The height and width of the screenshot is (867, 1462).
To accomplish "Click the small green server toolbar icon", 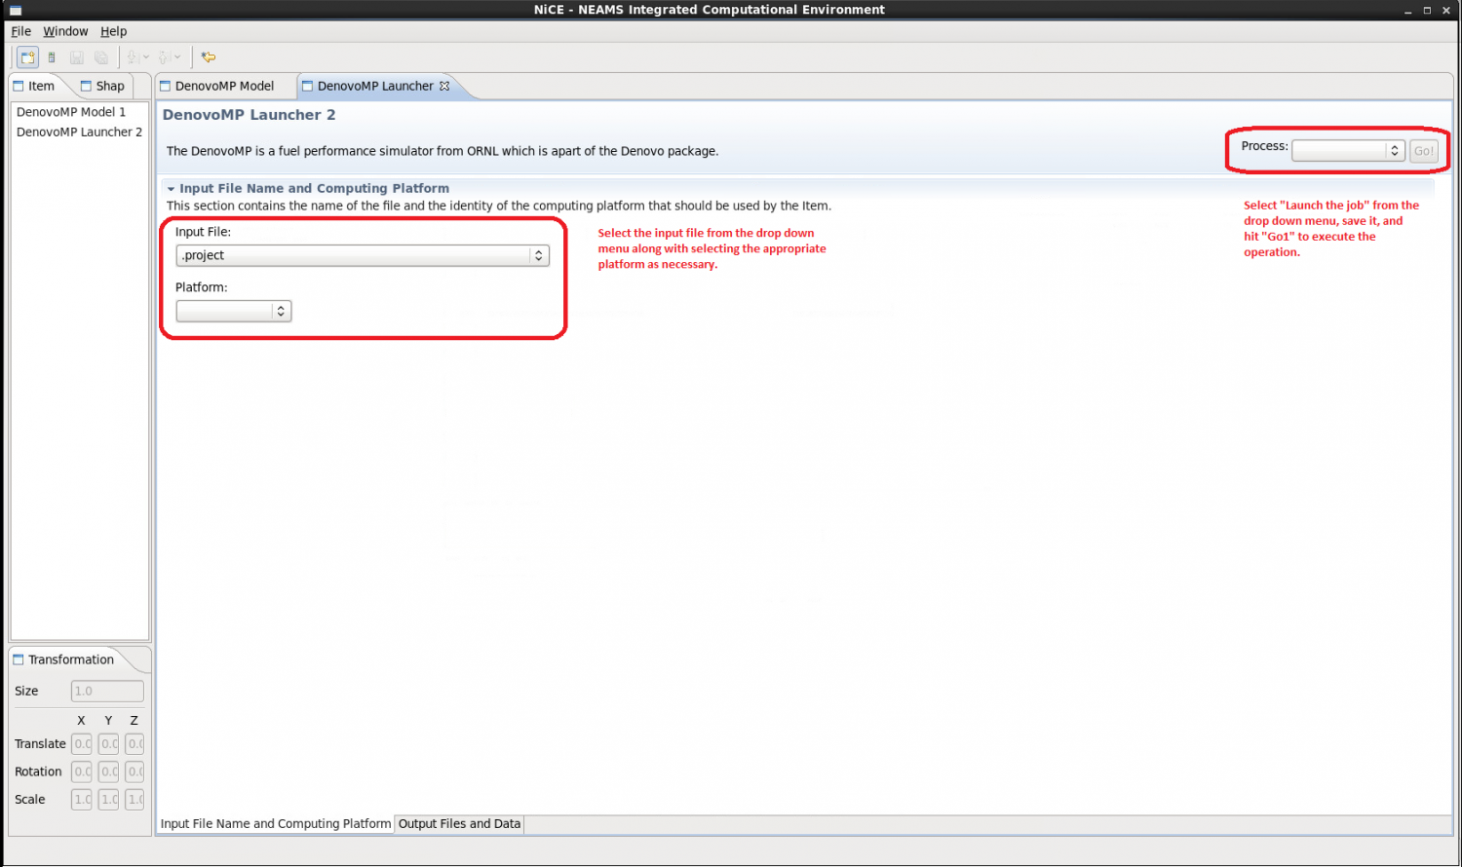I will point(52,57).
